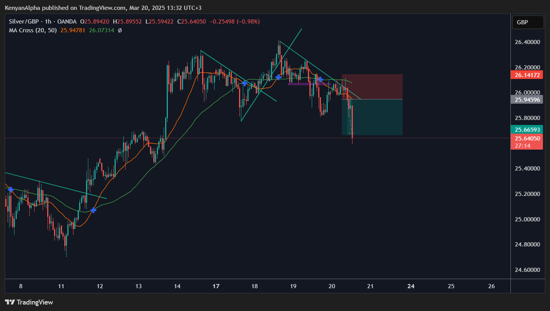Click the orange 25.94781 MA value

[x=72, y=30]
